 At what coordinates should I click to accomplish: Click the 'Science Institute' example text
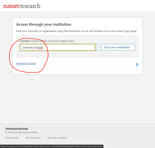click(39, 41)
